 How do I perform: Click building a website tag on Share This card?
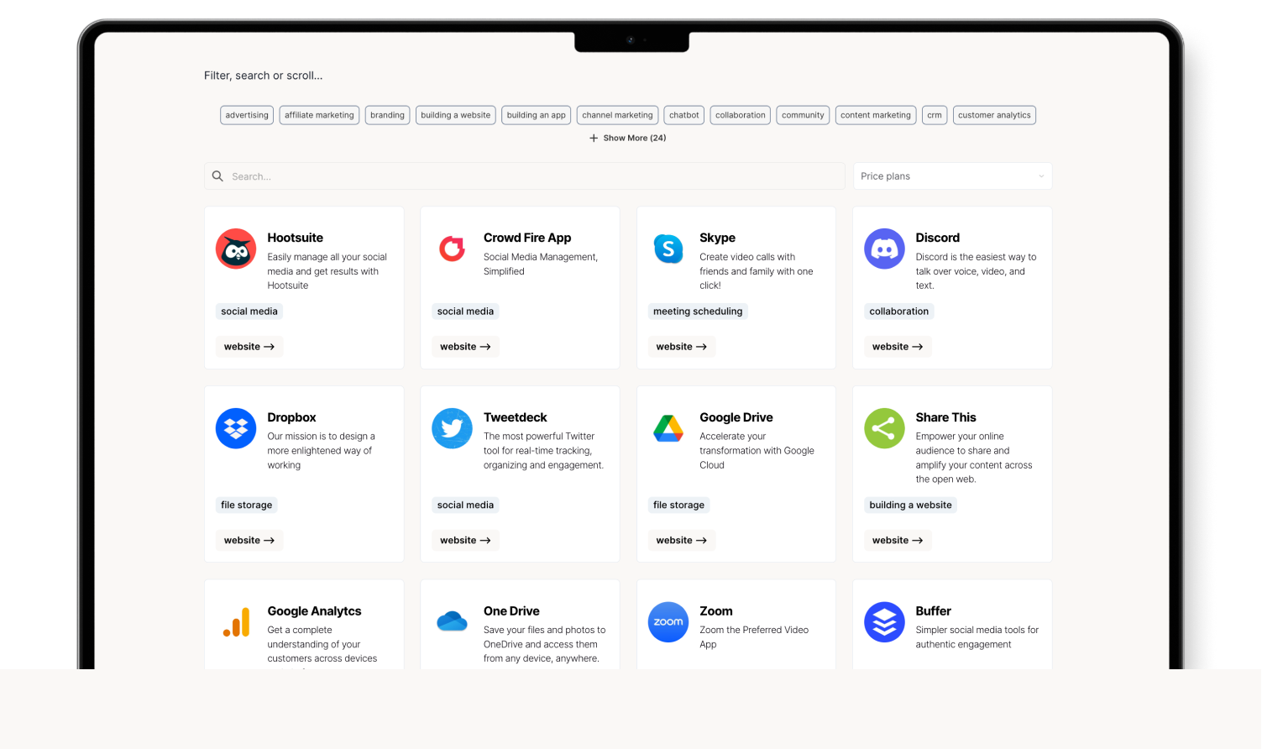tap(911, 505)
